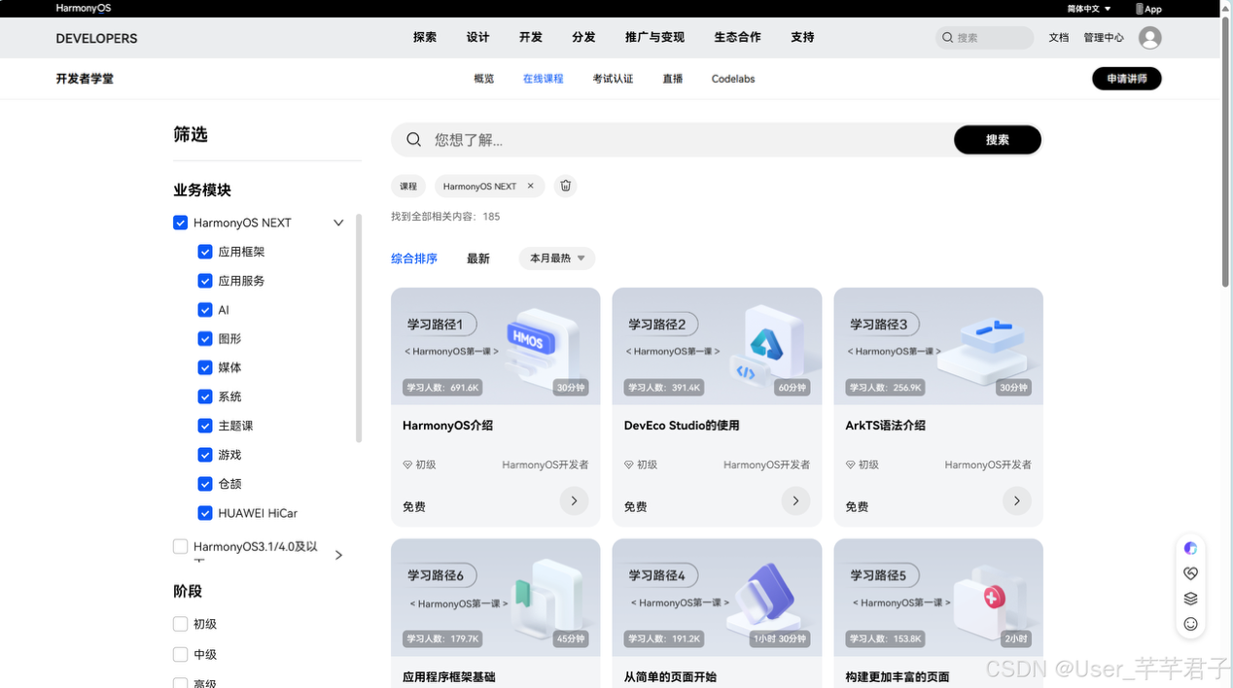Uncheck the HUAWEI HiCar filter

click(205, 513)
